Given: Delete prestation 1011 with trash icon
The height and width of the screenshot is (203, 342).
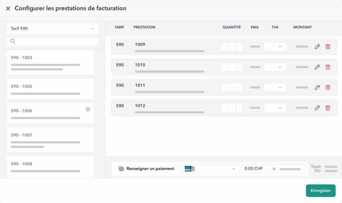Looking at the screenshot, I should click(328, 87).
